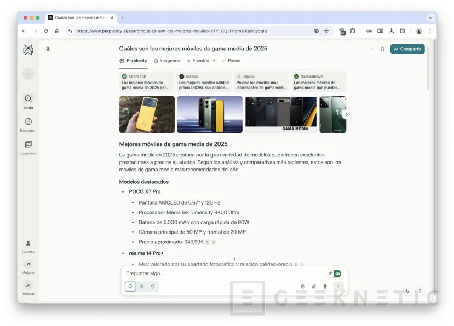Open the extensions puzzle icon
Viewport: 454px width, 326px height.
click(x=353, y=31)
